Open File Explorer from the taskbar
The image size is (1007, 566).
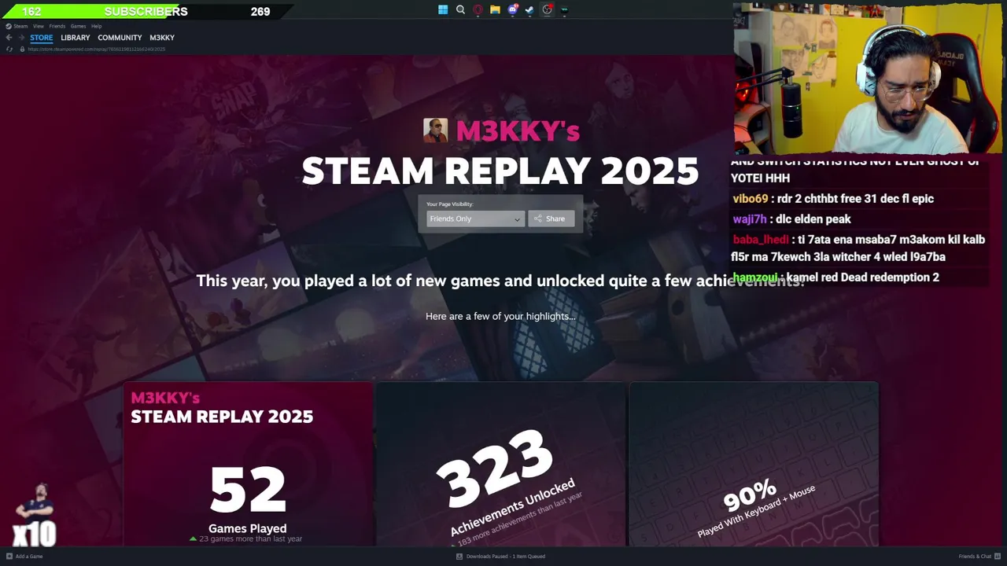coord(495,10)
